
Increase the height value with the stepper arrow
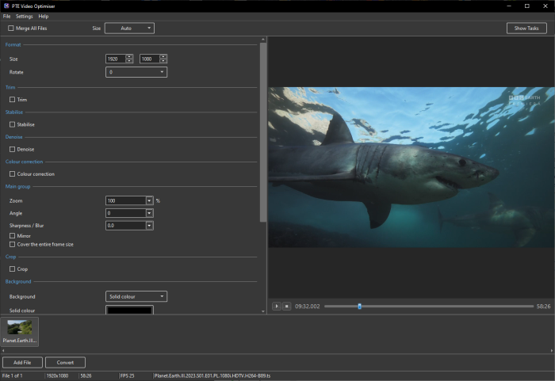click(x=163, y=57)
